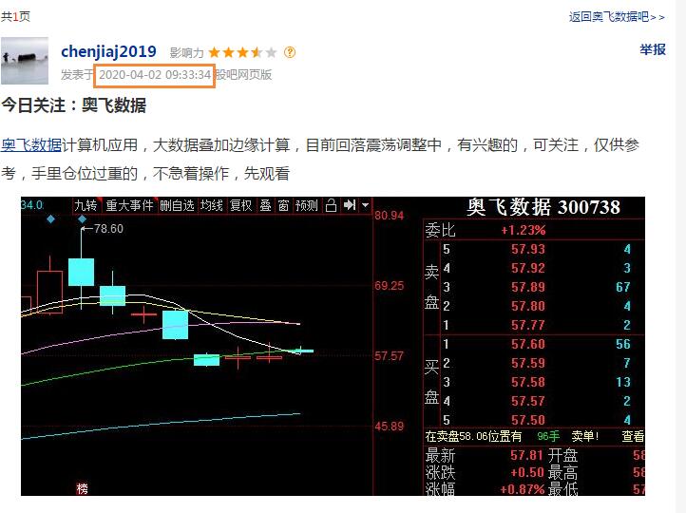Click the axis price label 80.94

click(389, 216)
